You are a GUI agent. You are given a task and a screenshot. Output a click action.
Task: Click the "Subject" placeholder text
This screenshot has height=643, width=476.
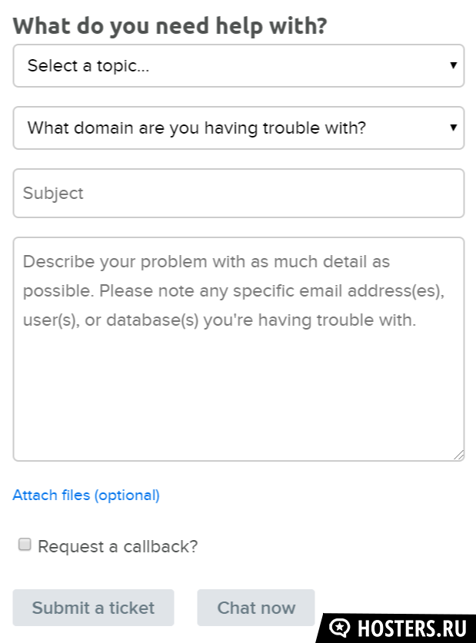tap(53, 193)
